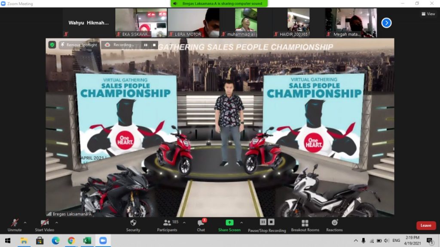Viewport: 440px width, 247px height.
Task: Click Remove Spotlight
Action: point(79,45)
